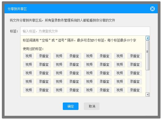Pick the last 录播室 tag in the second row
This screenshot has width=161, height=119.
[x=135, y=64]
